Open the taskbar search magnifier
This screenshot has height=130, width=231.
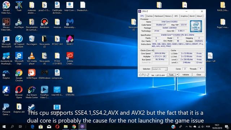click(12, 127)
